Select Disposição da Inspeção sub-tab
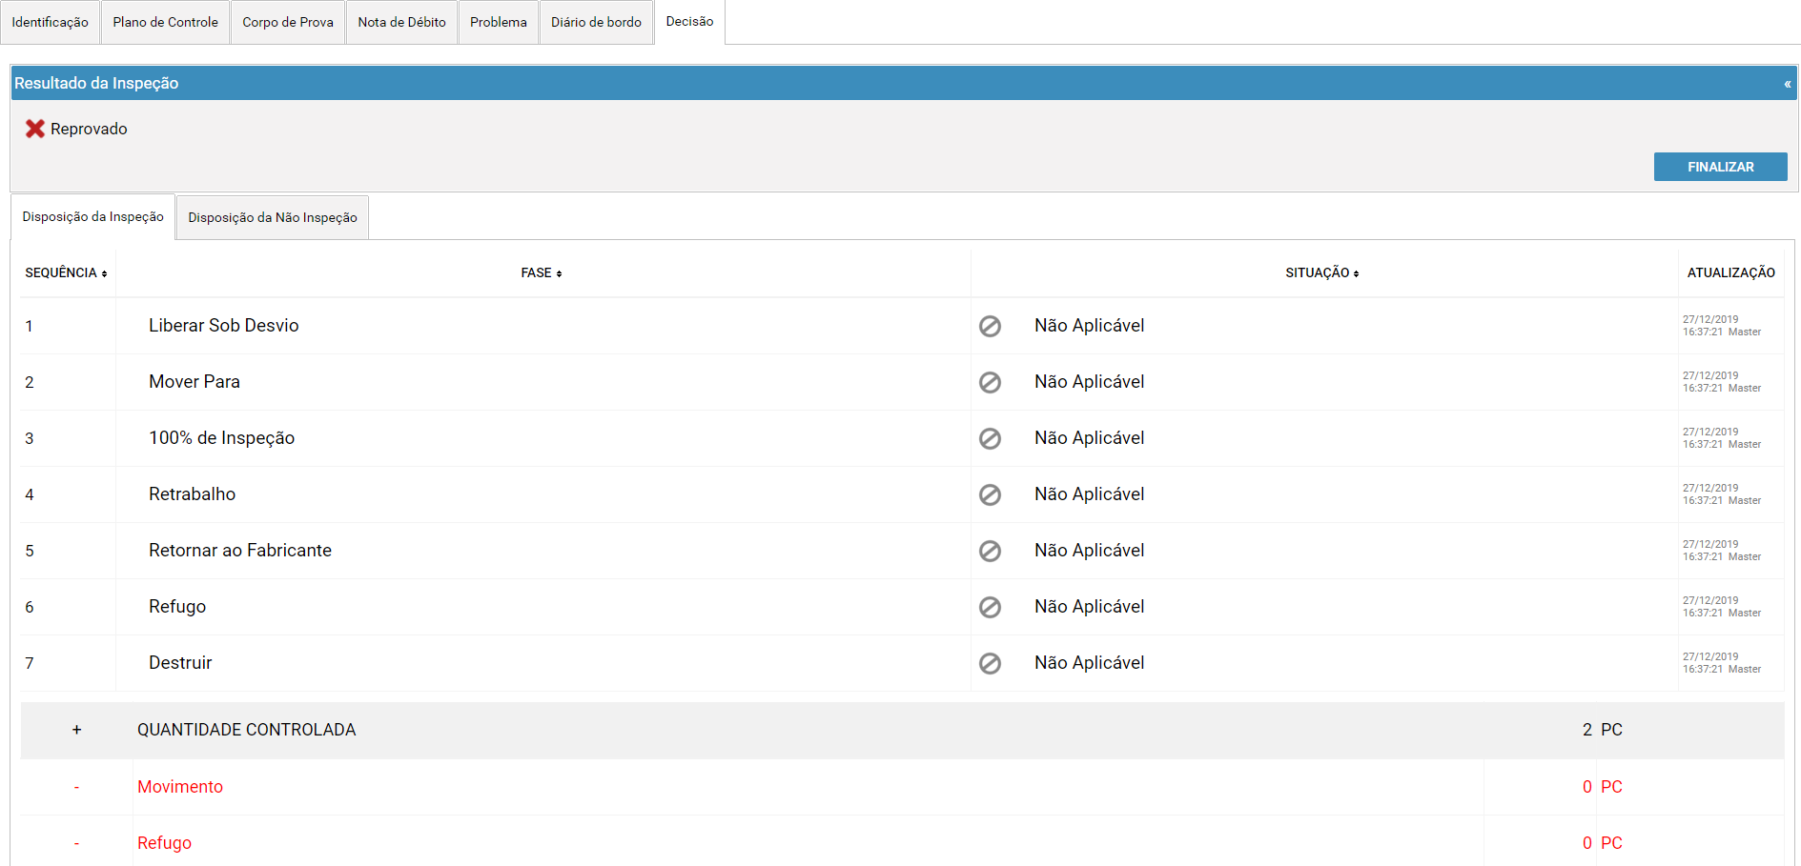The height and width of the screenshot is (866, 1801). 92,217
